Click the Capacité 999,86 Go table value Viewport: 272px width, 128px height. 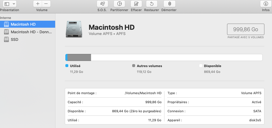click(x=153, y=102)
